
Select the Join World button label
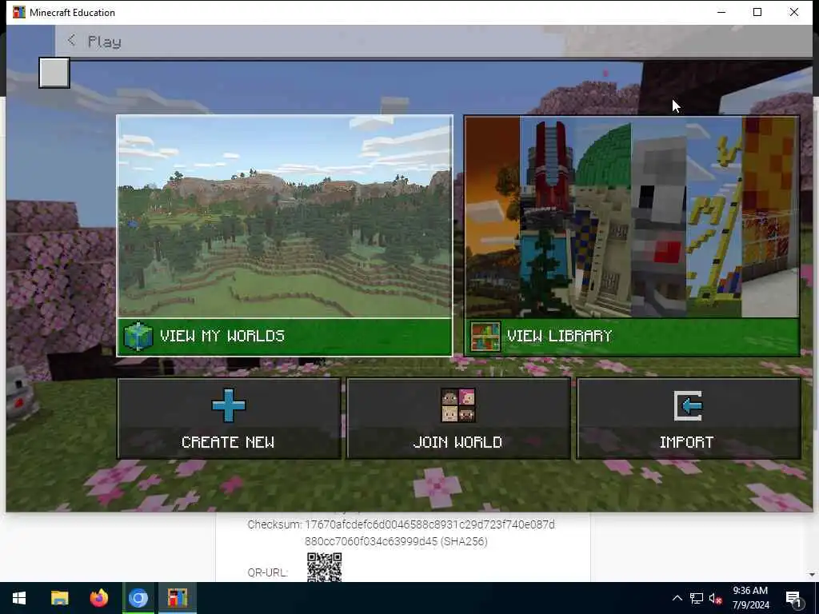457,442
